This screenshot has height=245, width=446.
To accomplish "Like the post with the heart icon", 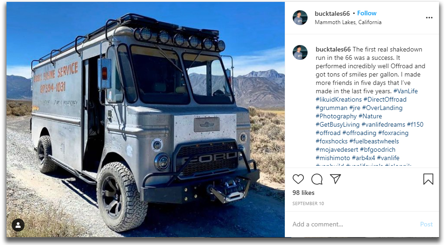I will pyautogui.click(x=298, y=179).
